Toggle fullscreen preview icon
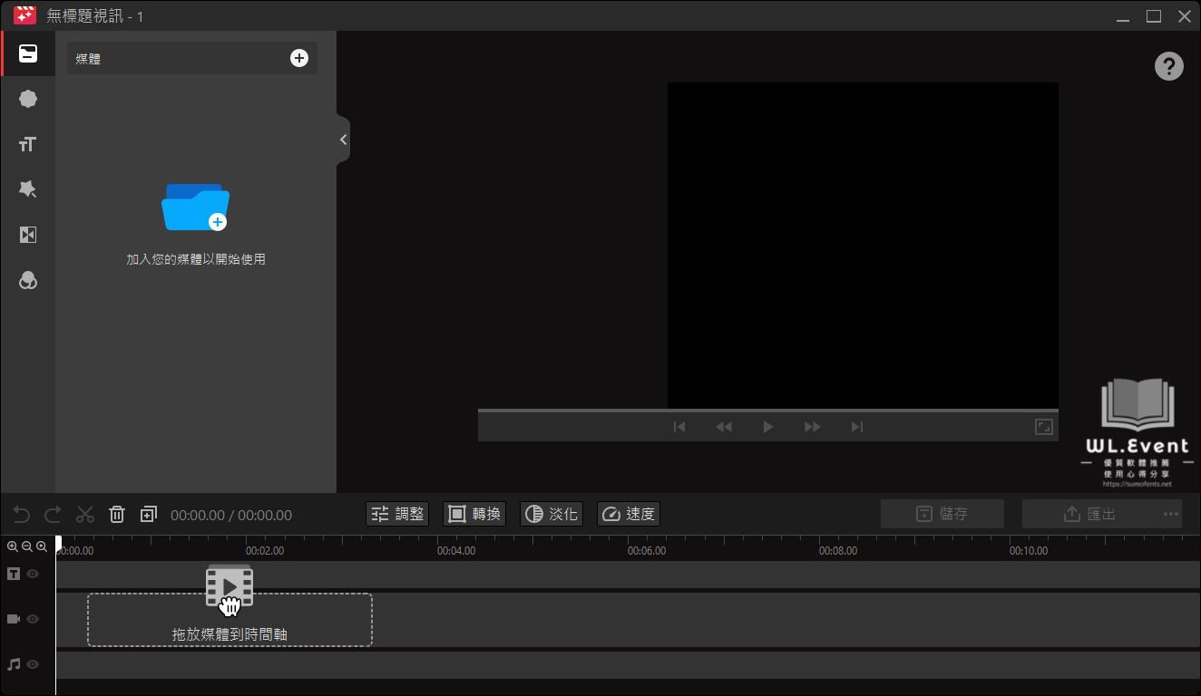Image resolution: width=1201 pixels, height=696 pixels. tap(1044, 427)
